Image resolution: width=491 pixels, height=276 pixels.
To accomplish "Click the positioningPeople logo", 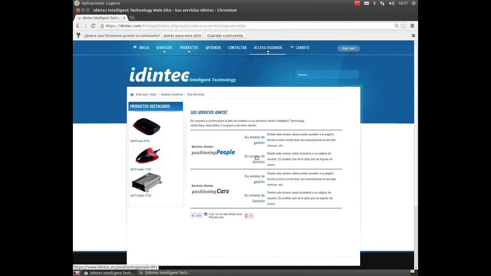I will click(x=213, y=152).
